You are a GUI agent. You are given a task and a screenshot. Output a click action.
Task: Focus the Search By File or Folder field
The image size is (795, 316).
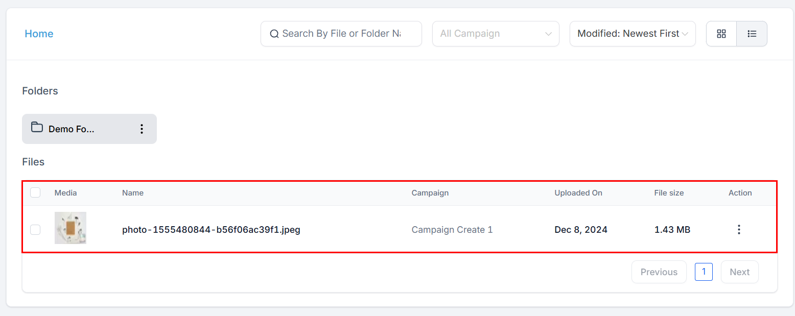tap(341, 34)
